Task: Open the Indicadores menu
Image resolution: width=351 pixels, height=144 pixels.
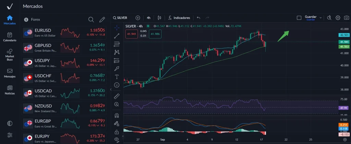Action: click(179, 18)
